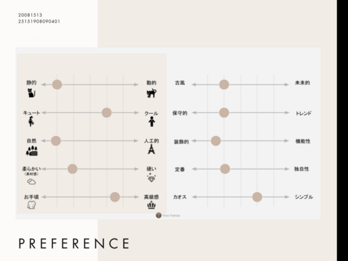
Task: Click the Eiffel tower icon under 人工的
Action: [x=151, y=149]
